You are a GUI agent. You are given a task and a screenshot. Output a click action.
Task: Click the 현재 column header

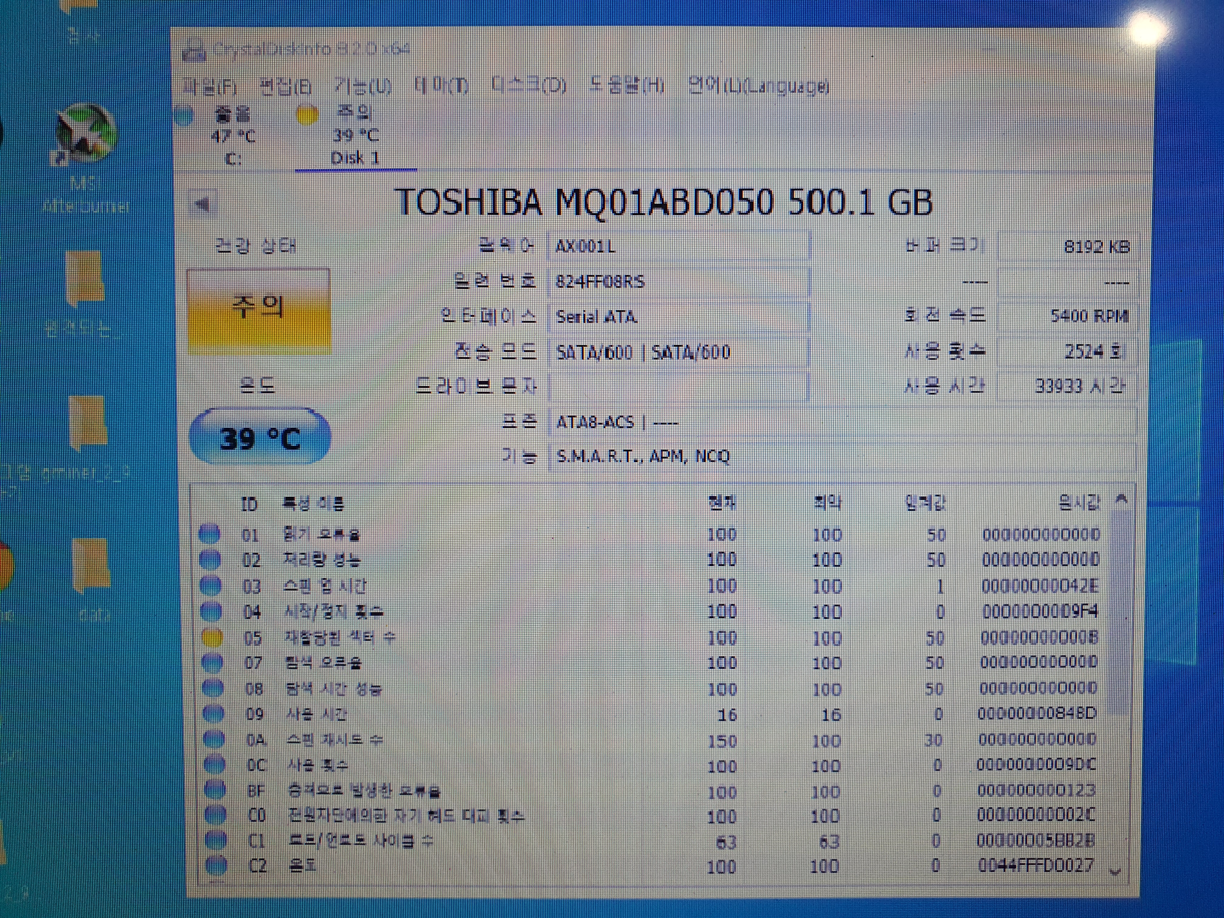point(722,502)
